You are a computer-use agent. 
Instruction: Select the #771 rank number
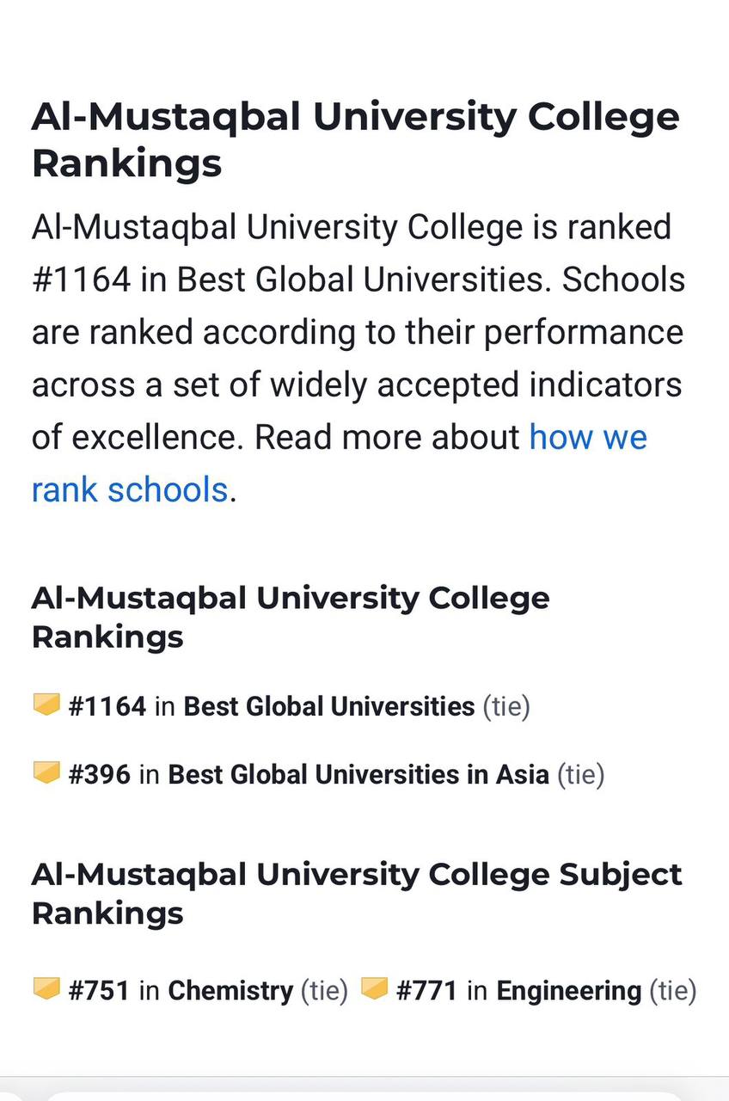pos(427,990)
